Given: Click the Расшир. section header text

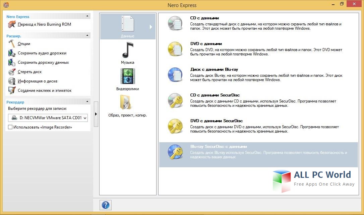Looking at the screenshot, I should click(x=14, y=36).
